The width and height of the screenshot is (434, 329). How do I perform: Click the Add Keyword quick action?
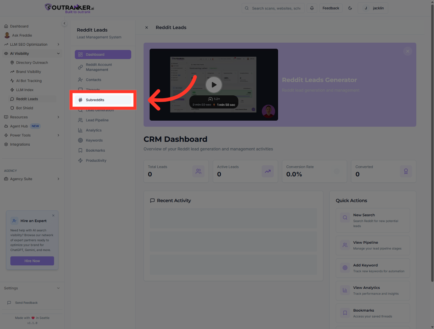point(373,268)
